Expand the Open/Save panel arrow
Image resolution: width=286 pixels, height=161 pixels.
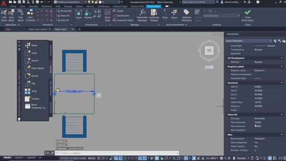[19, 25]
